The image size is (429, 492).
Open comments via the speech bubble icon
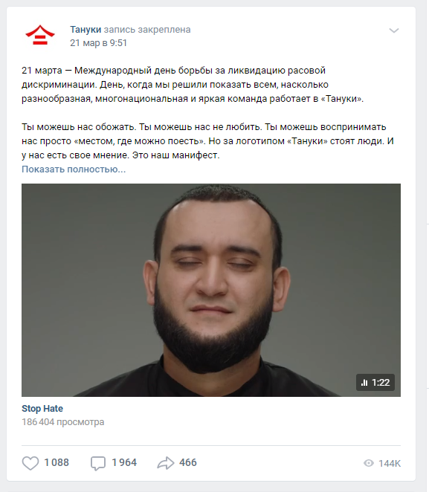click(x=98, y=464)
